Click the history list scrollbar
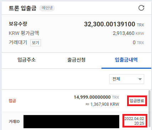The width and height of the screenshot is (152, 130). pos(150,108)
